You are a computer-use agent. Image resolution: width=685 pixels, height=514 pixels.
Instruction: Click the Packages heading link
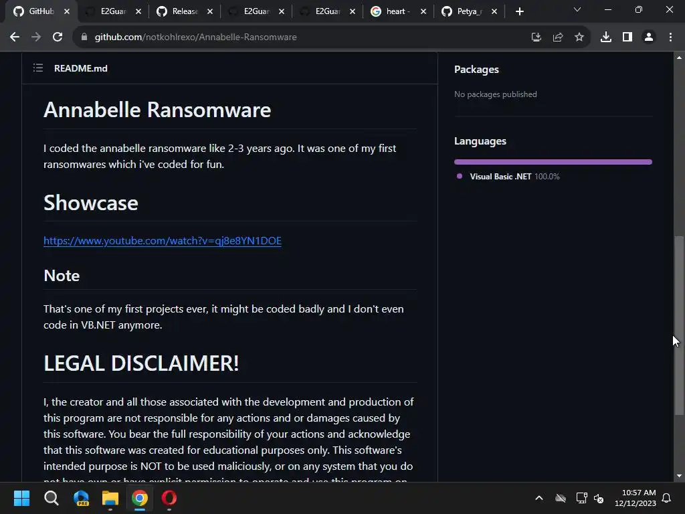pyautogui.click(x=476, y=70)
